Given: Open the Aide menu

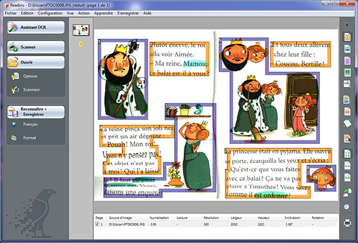Looking at the screenshot, I should pos(147,12).
